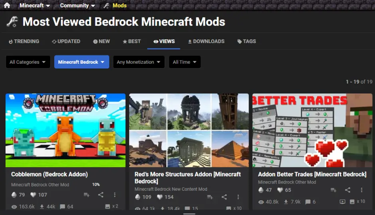Share the Better Trades addon
This screenshot has width=375, height=215.
coord(347,190)
